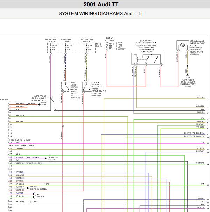Click the "2001 Audi TT" page title
Viewport: 210px width, 212px height.
[x=101, y=5]
